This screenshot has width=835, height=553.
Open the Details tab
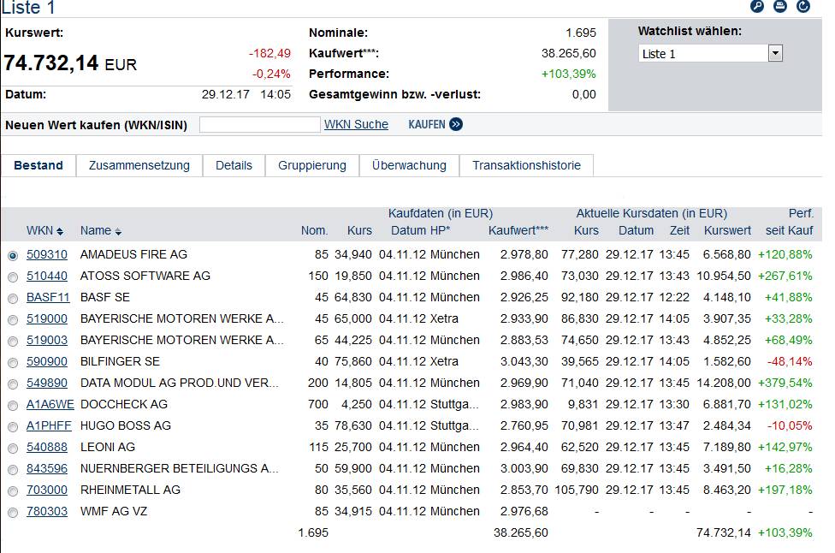[234, 165]
